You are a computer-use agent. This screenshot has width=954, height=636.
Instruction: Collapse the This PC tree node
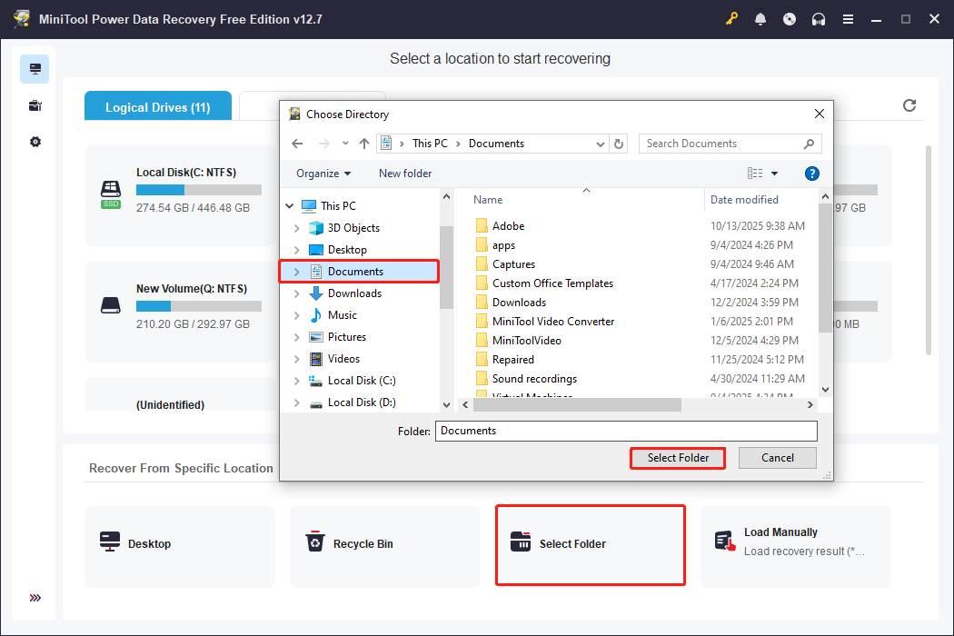coord(290,206)
